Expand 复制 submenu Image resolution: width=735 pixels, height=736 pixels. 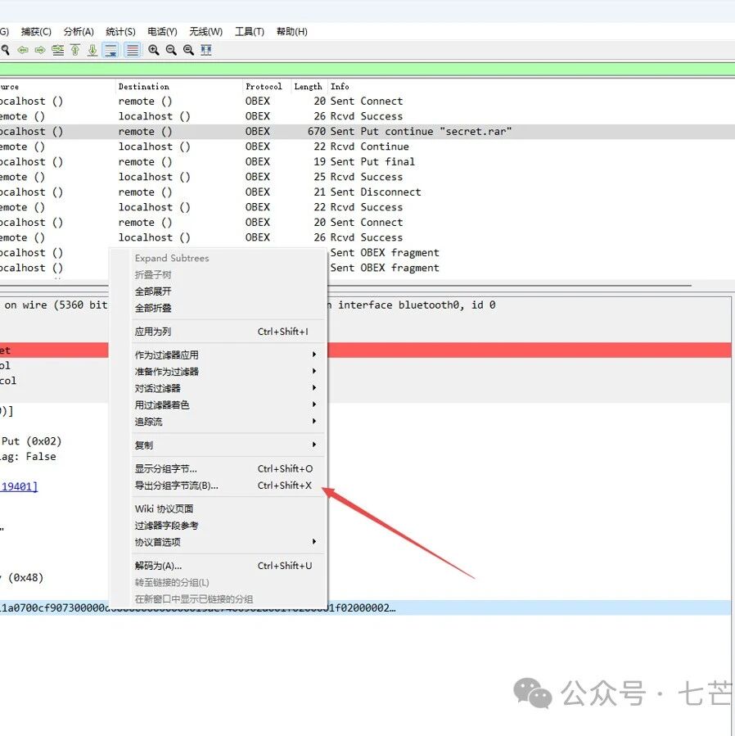[218, 445]
